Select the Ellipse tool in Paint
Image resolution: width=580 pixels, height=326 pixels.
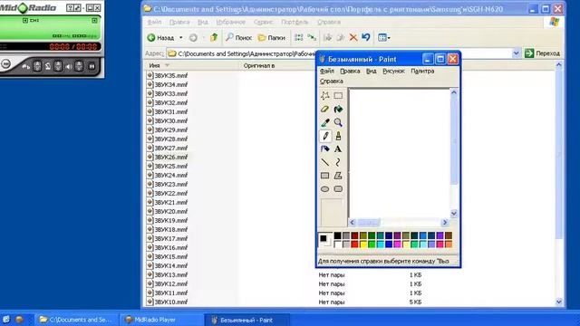(325, 189)
